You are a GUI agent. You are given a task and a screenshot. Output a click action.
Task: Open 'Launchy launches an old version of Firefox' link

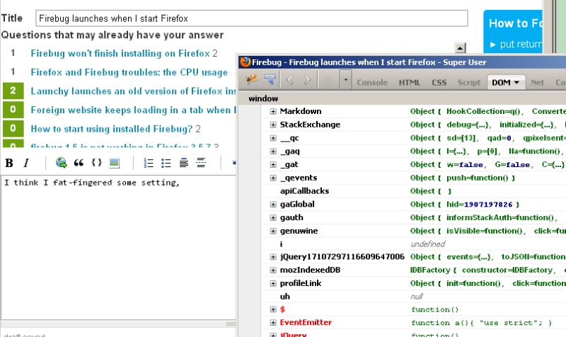point(133,91)
